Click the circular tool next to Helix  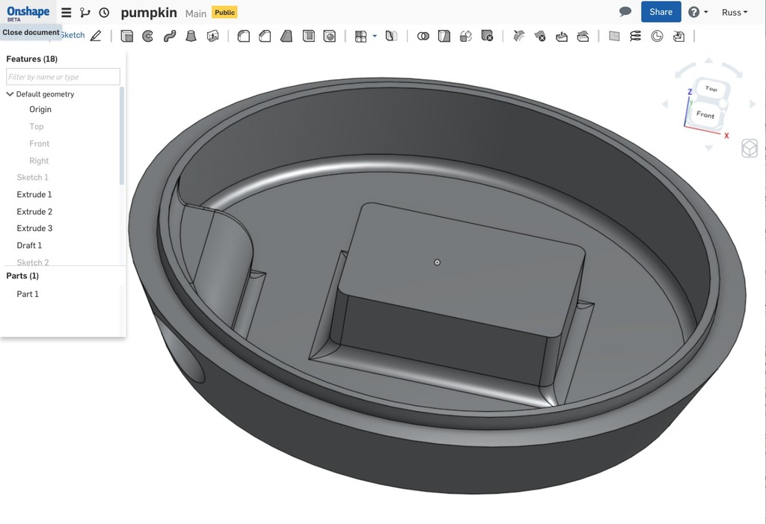tap(657, 36)
